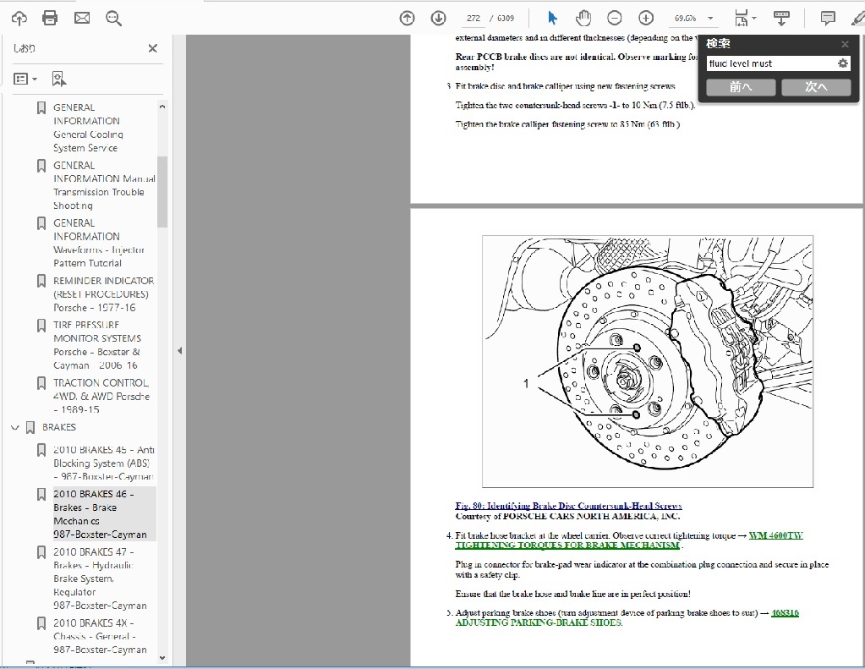Open WM 4600TW Tightening Torques link
865x669 pixels.
(629, 540)
